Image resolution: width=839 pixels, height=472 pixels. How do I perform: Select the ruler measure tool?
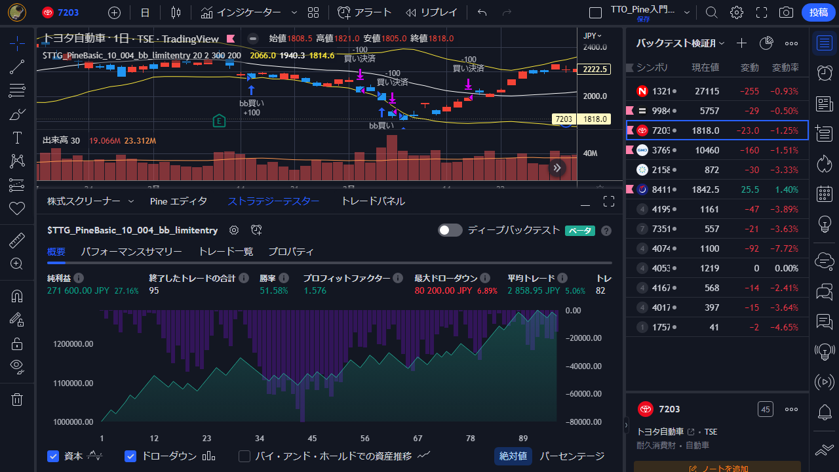click(x=17, y=240)
